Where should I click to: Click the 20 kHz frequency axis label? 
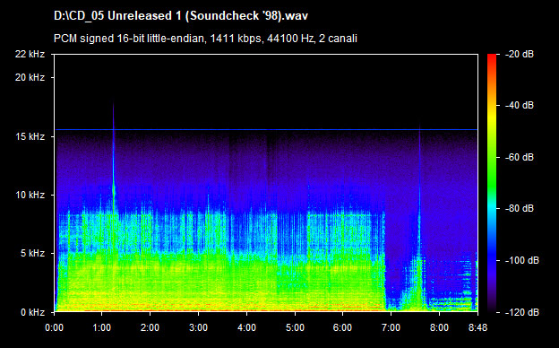pos(30,77)
